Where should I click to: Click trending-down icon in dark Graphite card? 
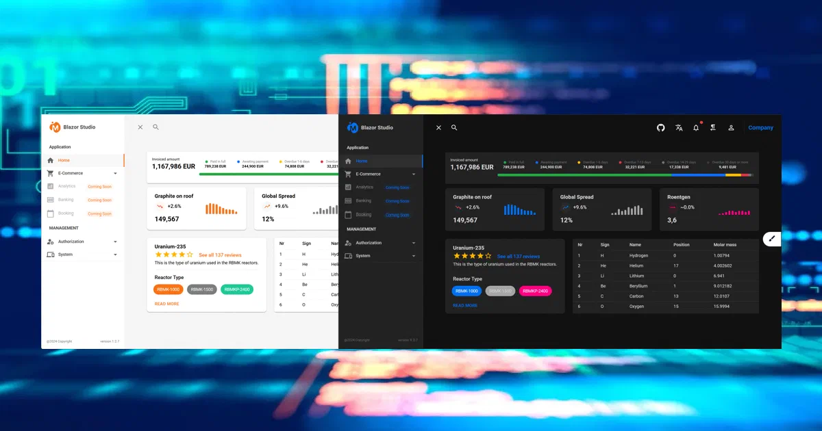tap(458, 207)
